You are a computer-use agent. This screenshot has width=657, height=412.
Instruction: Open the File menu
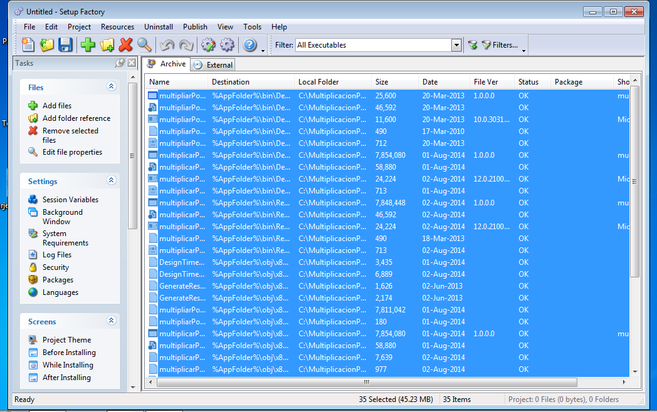coord(29,27)
